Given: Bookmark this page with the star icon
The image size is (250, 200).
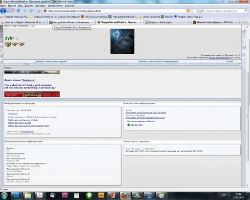Looking at the screenshot, I should [x=192, y=11].
